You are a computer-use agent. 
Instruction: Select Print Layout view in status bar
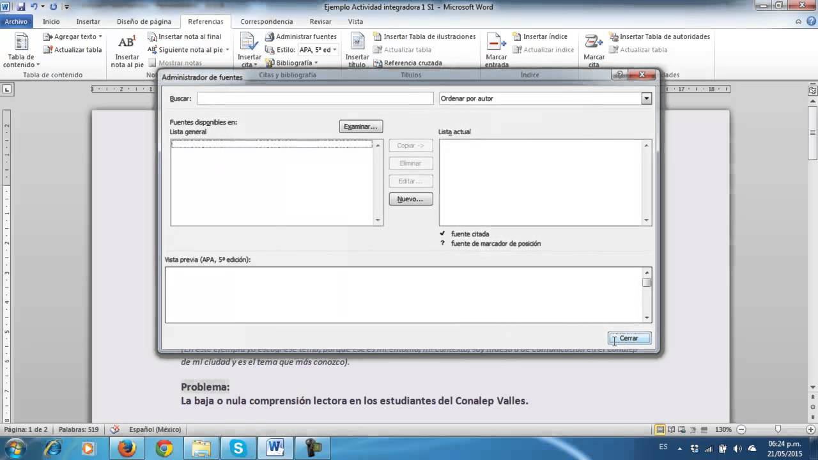(x=660, y=429)
